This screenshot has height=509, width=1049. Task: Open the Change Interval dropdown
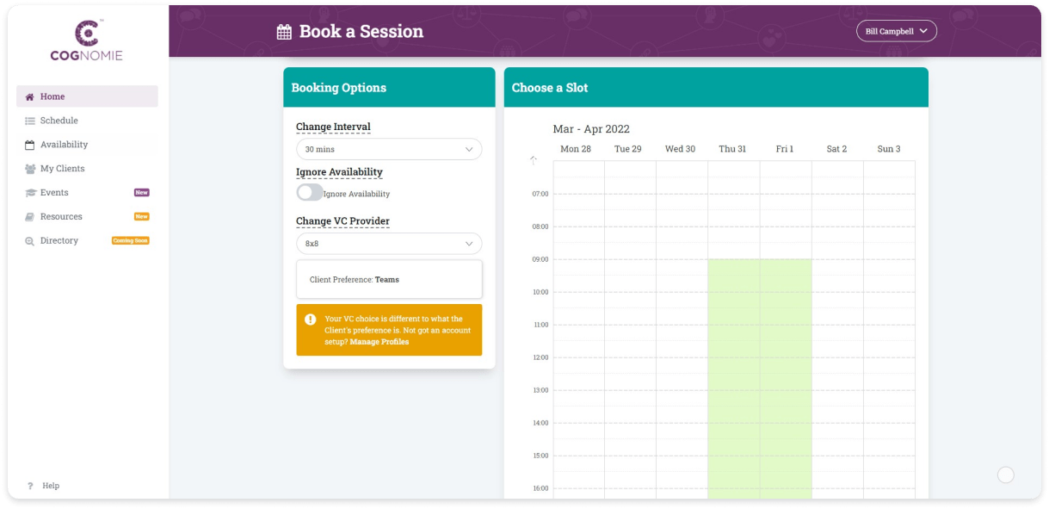coord(389,148)
